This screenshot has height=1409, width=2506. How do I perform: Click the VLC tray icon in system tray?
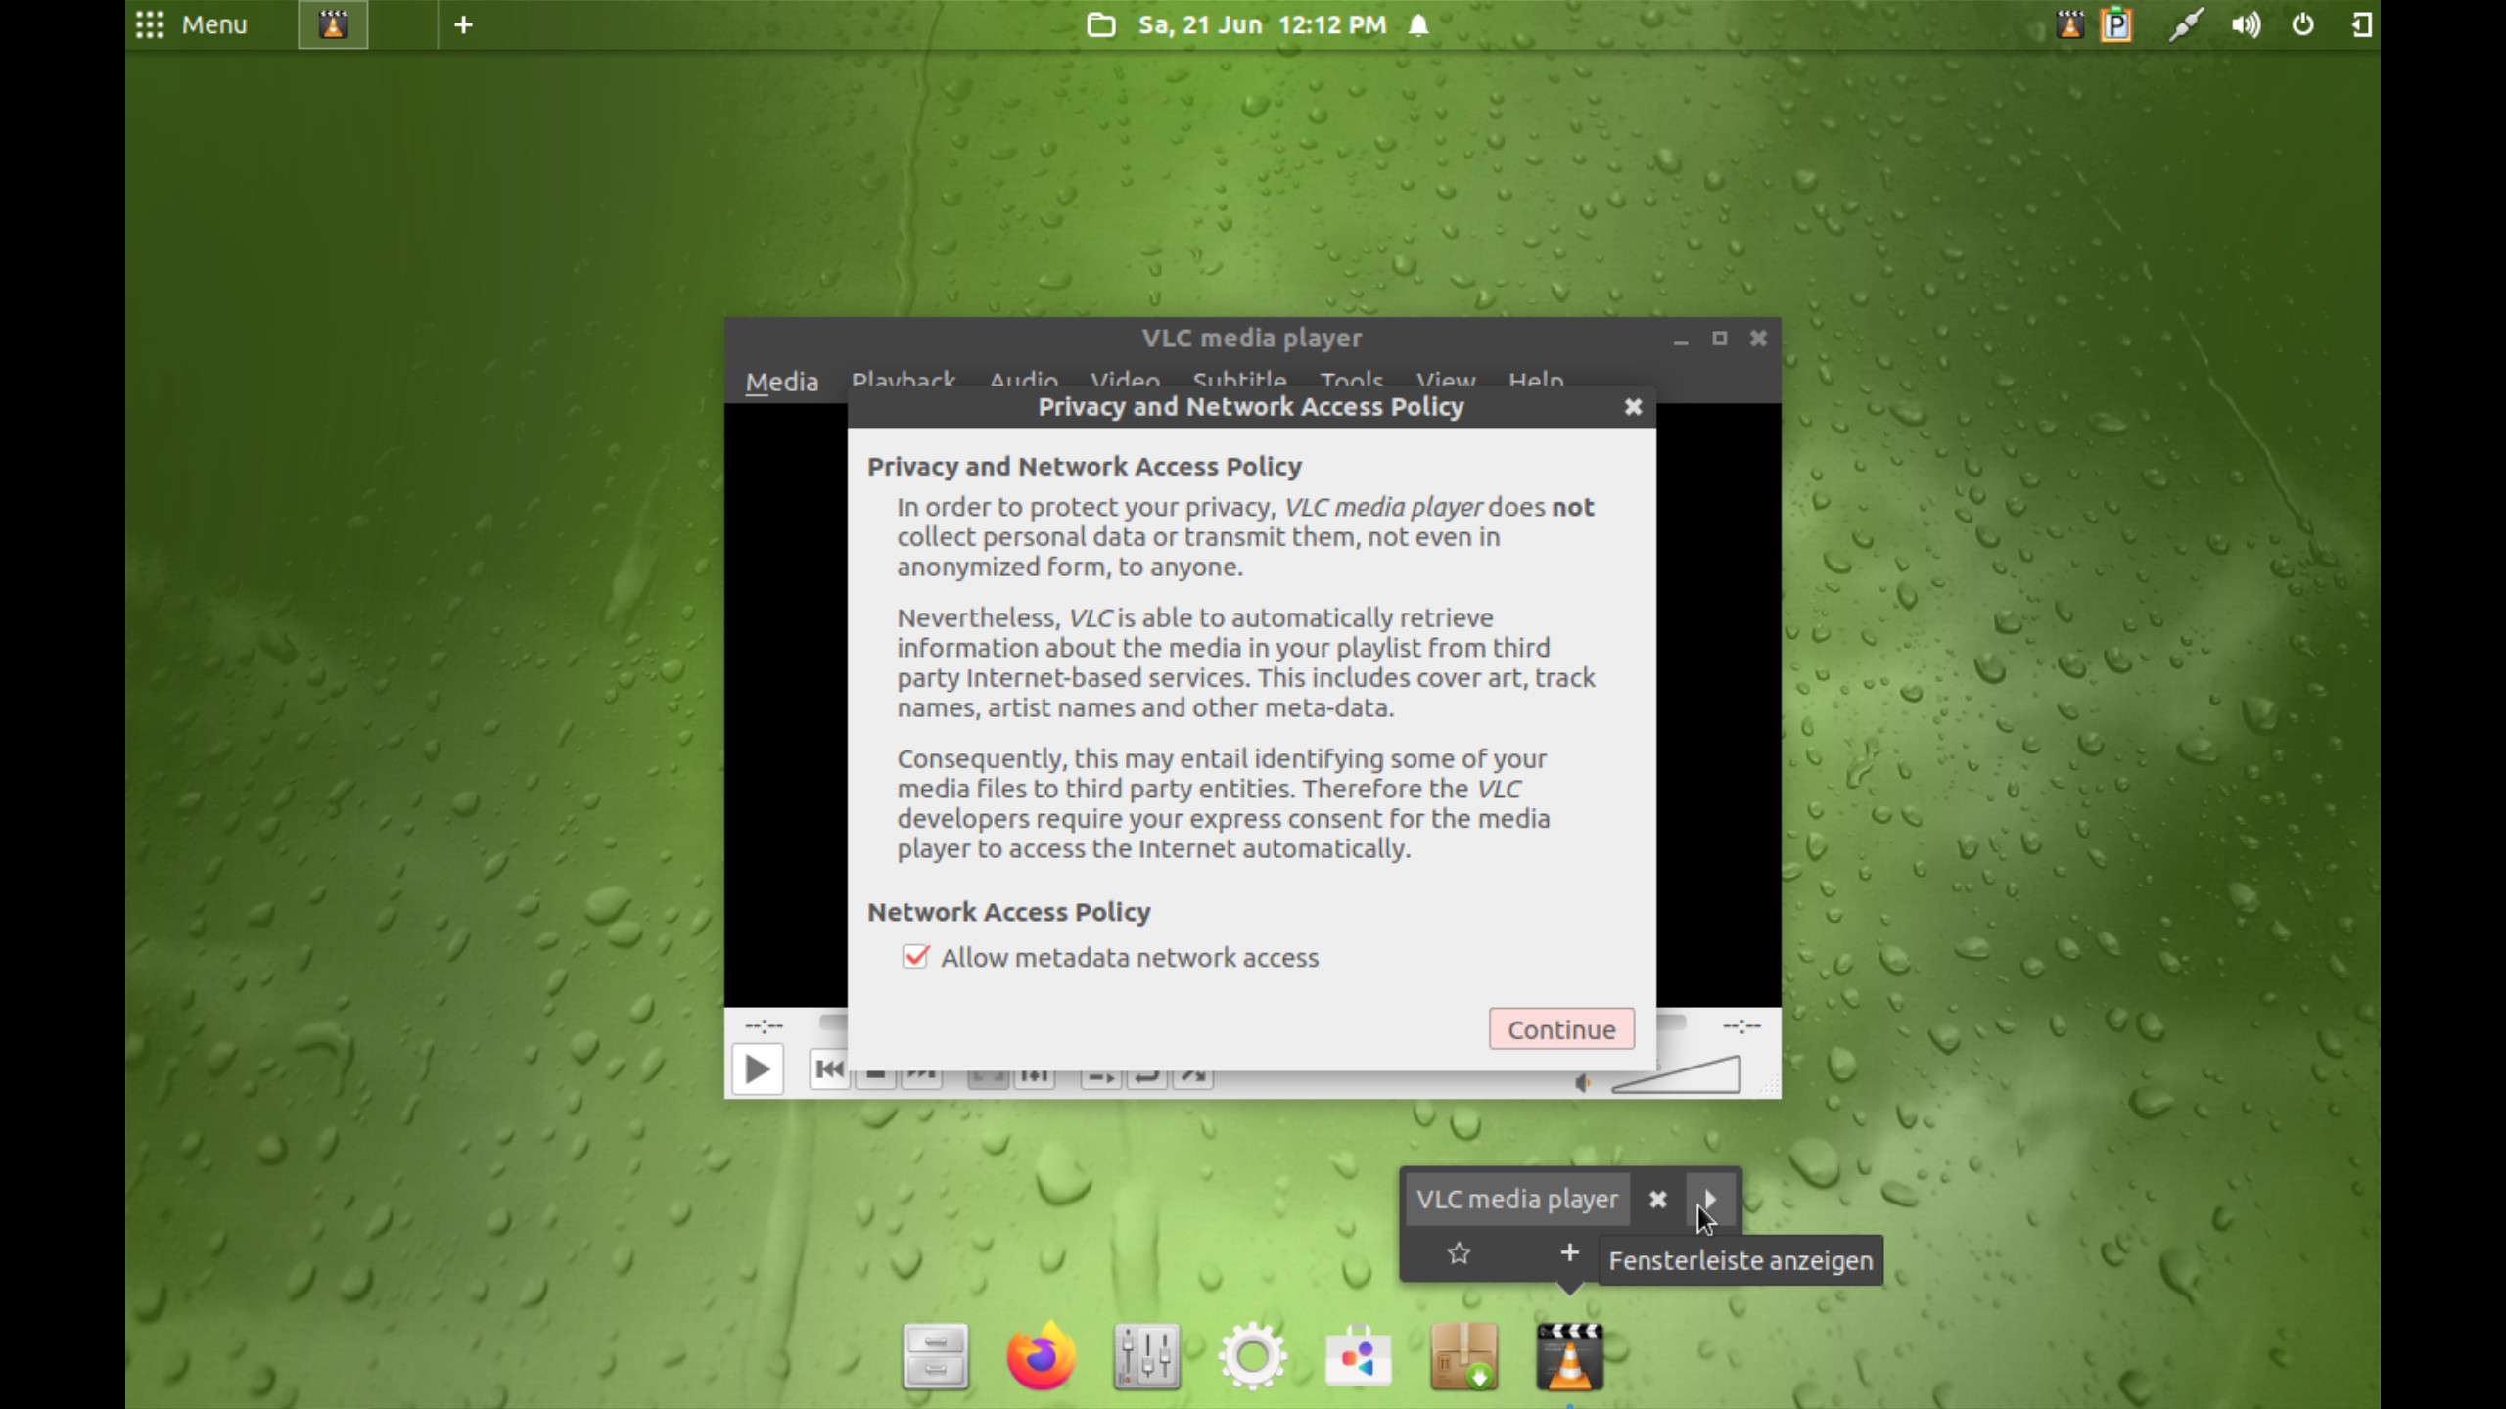point(2069,24)
